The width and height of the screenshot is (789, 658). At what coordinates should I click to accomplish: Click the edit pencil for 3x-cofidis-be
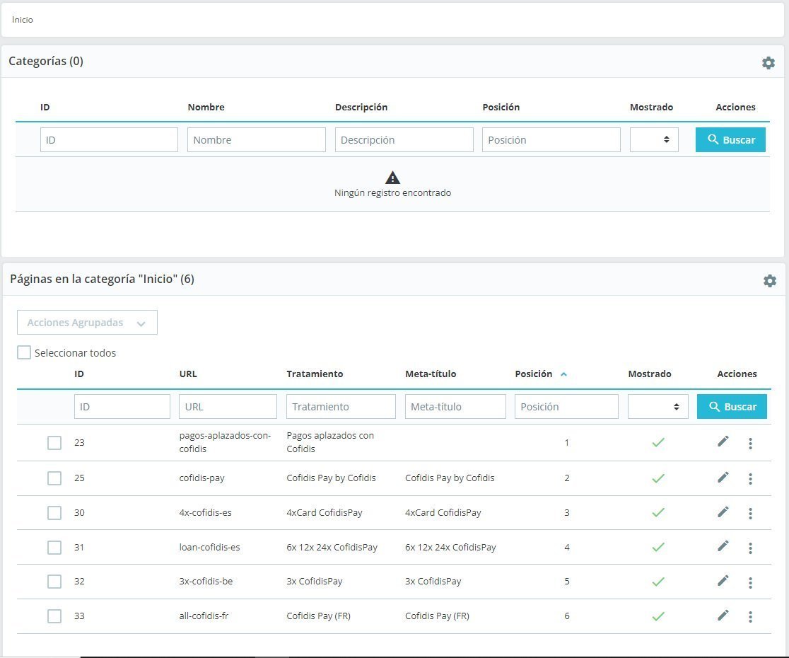pos(723,581)
